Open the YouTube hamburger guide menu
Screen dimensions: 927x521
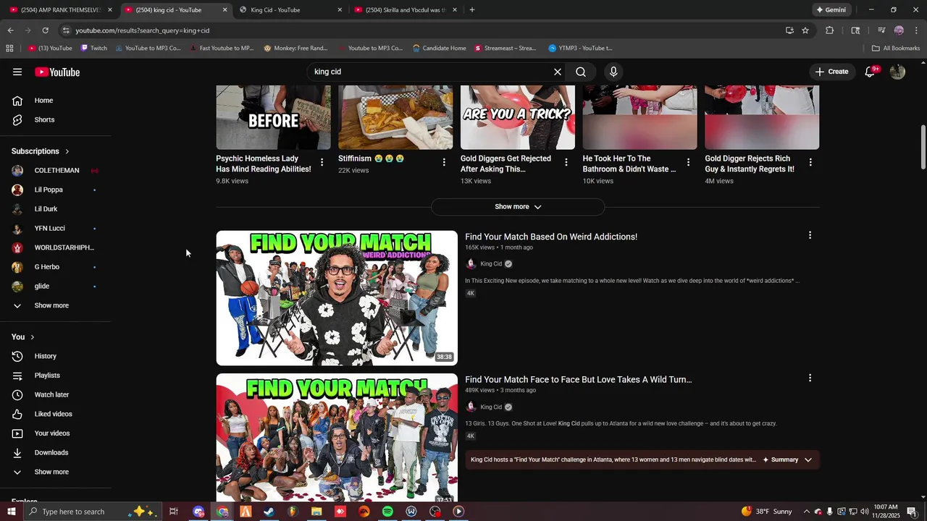17,72
